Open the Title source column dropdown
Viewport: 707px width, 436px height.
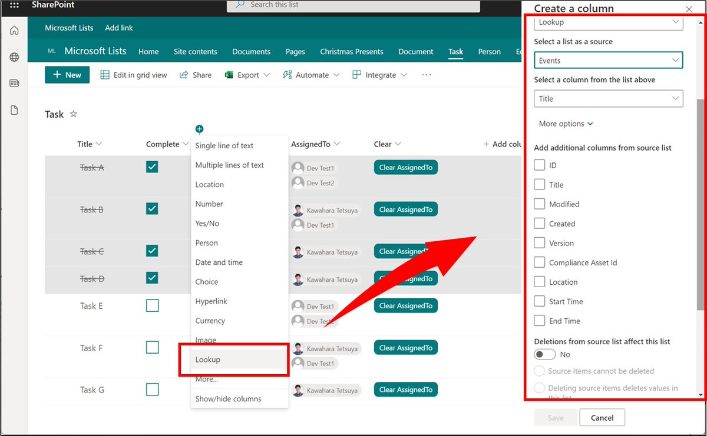[x=609, y=99]
